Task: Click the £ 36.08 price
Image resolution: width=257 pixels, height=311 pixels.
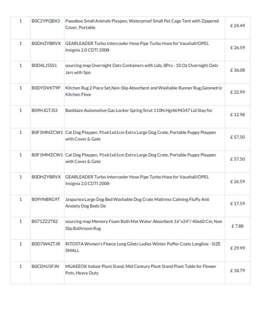Action: [237, 70]
